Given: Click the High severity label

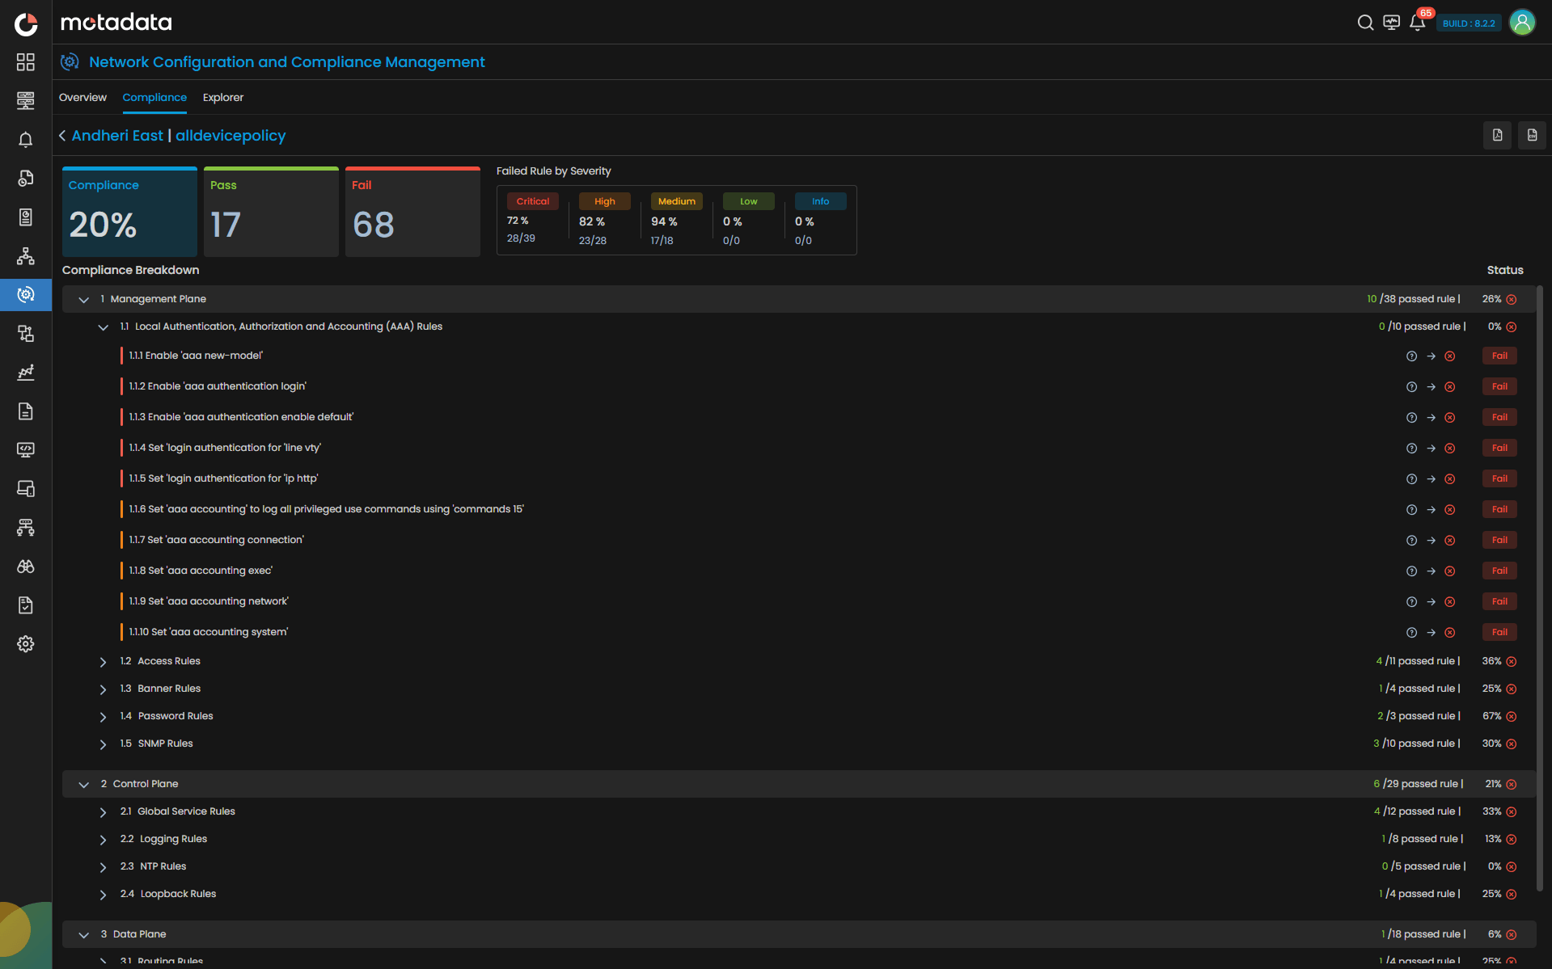Looking at the screenshot, I should tap(604, 201).
